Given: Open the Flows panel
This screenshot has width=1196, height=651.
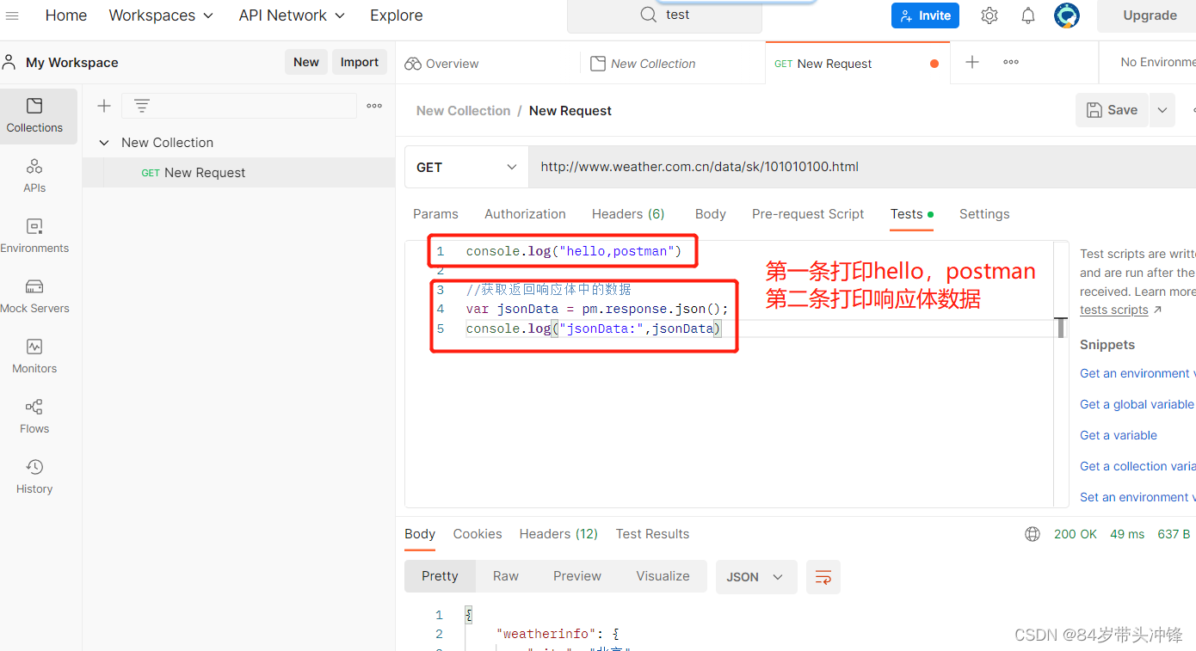Looking at the screenshot, I should click(34, 415).
